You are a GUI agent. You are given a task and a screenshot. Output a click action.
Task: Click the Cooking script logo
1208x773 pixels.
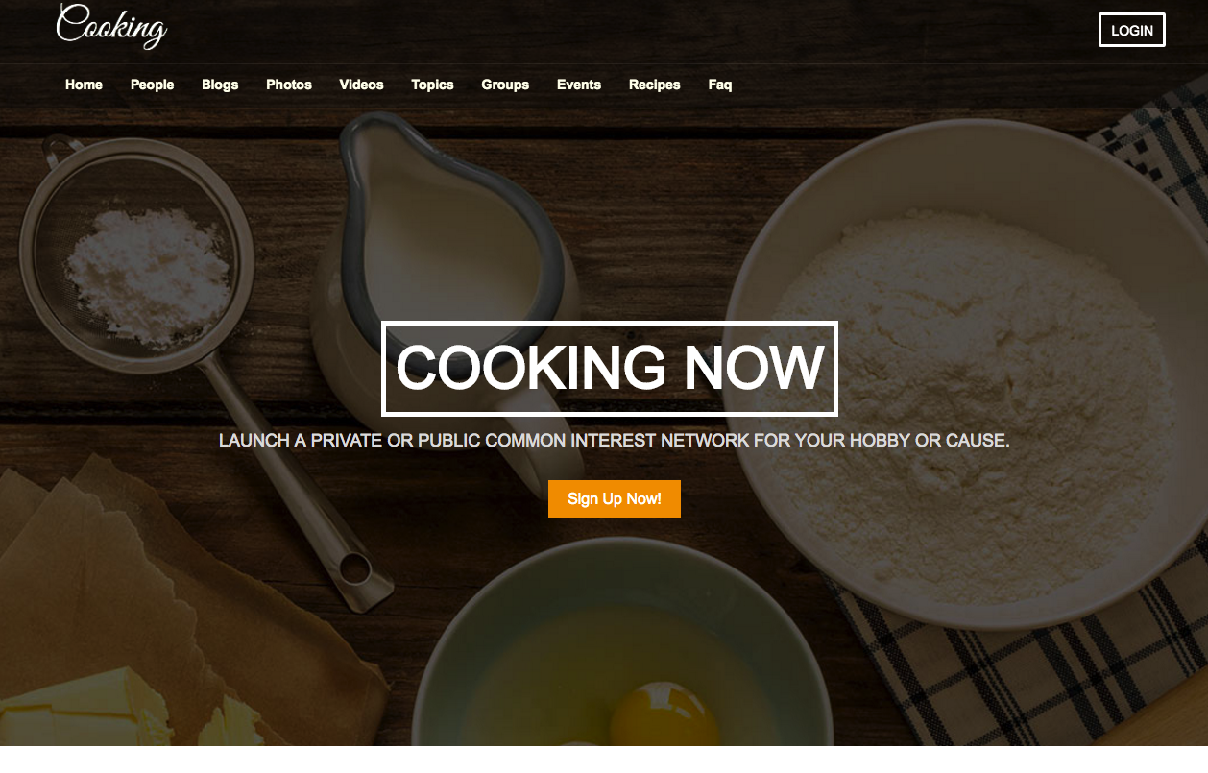tap(111, 25)
